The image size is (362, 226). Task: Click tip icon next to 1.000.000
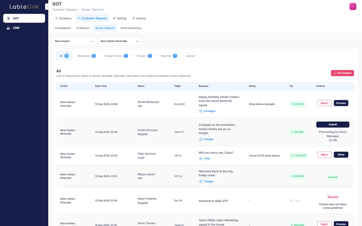coord(292,156)
